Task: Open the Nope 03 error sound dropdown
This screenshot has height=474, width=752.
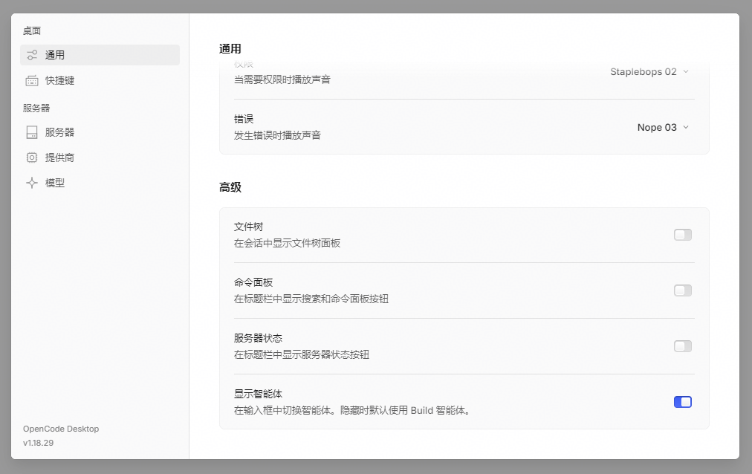Action: coord(664,128)
